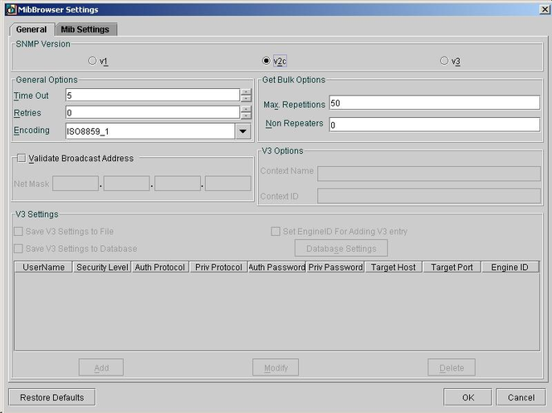Image resolution: width=552 pixels, height=413 pixels.
Task: Click the Context Name field
Action: [429, 174]
